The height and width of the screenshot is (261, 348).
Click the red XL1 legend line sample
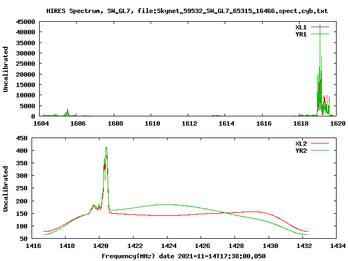320,27
